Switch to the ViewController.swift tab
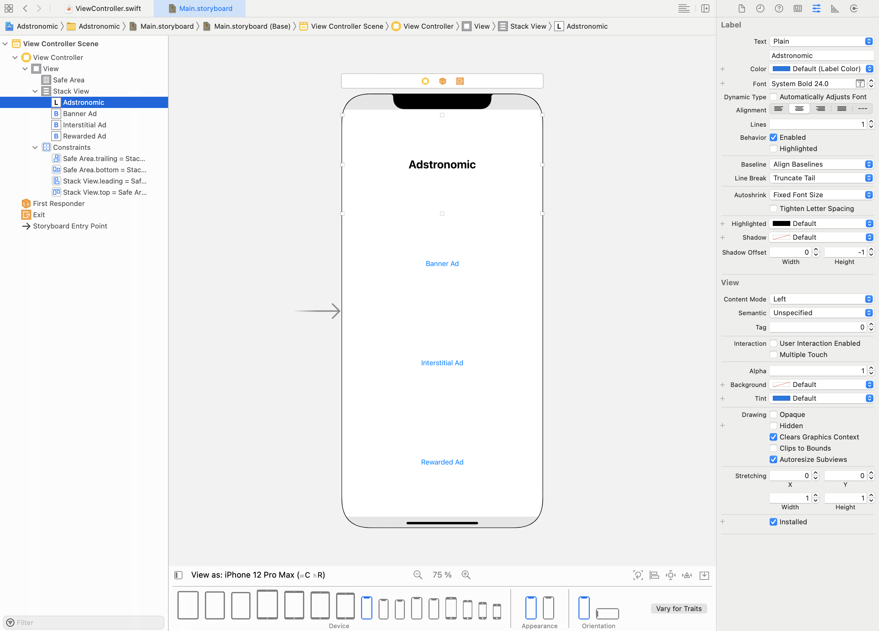This screenshot has height=631, width=879. [103, 8]
